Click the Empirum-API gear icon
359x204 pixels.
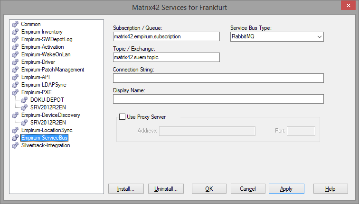(15, 77)
